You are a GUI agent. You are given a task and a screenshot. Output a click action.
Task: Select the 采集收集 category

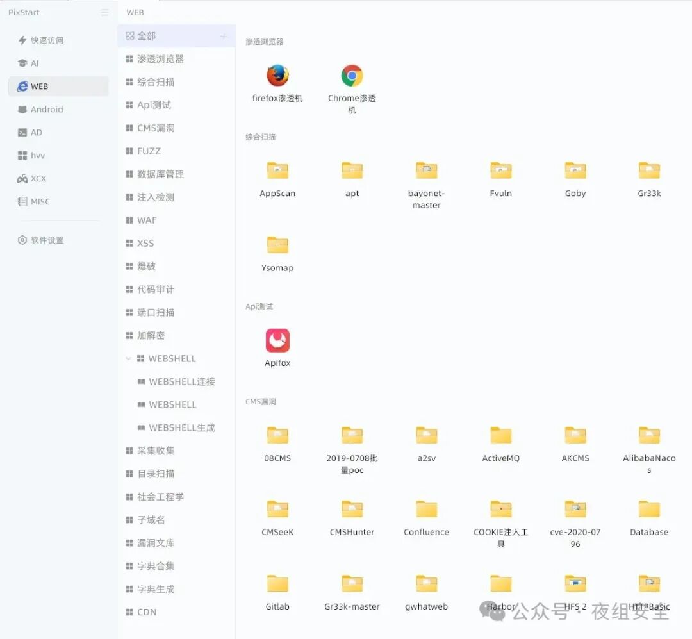pos(177,451)
